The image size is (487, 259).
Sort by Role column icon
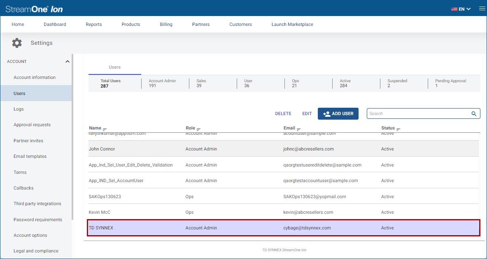tap(198, 129)
